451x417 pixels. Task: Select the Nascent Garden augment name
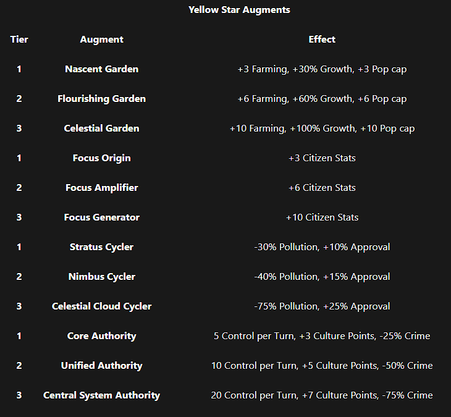point(101,69)
